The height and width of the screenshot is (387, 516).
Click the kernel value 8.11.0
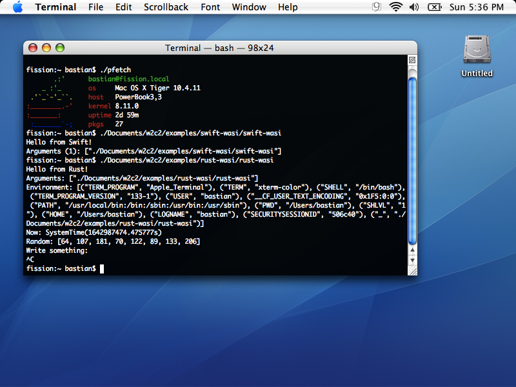click(126, 106)
